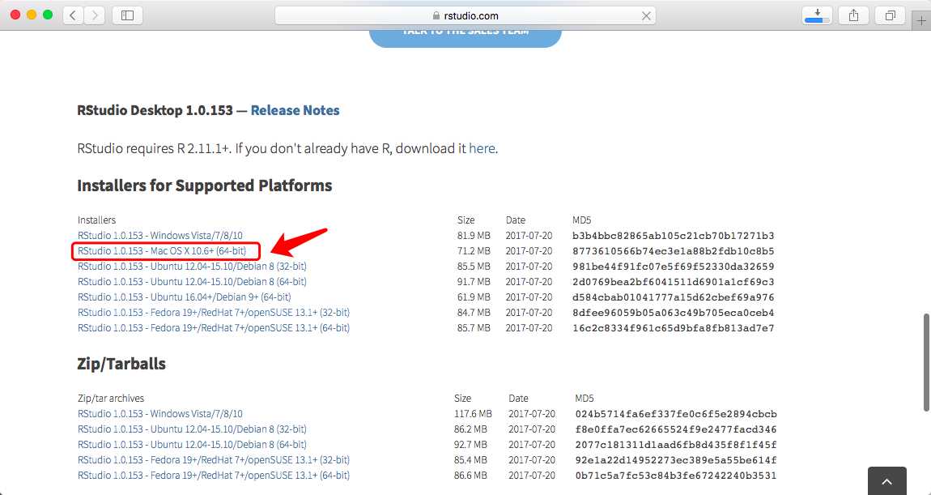931x495 pixels.
Task: Click the date in the 117.6 MB row
Action: (x=532, y=414)
